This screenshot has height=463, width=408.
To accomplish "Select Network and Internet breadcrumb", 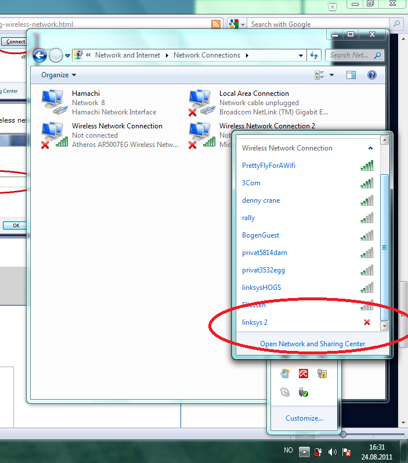I will click(x=128, y=55).
